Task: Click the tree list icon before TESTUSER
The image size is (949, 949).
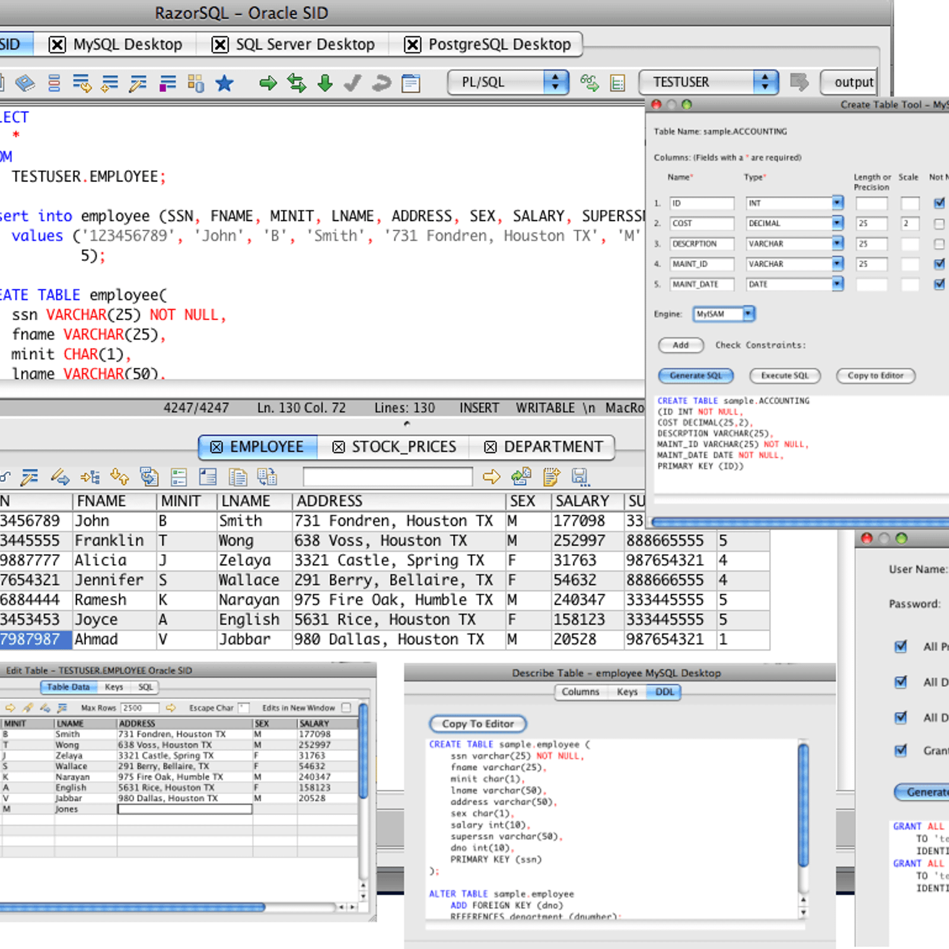Action: pyautogui.click(x=617, y=82)
